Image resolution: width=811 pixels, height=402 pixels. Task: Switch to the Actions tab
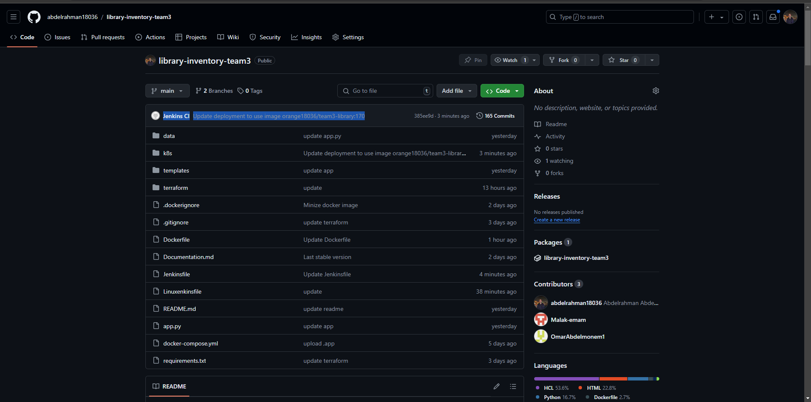[x=150, y=37]
